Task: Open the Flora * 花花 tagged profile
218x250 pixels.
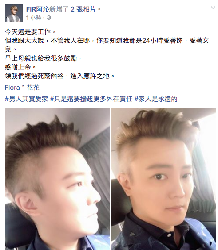Action: (22, 88)
